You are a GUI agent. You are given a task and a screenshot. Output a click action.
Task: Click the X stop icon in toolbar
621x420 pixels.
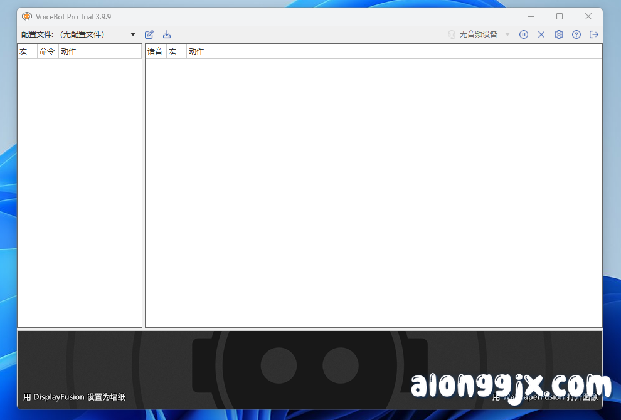(x=541, y=34)
